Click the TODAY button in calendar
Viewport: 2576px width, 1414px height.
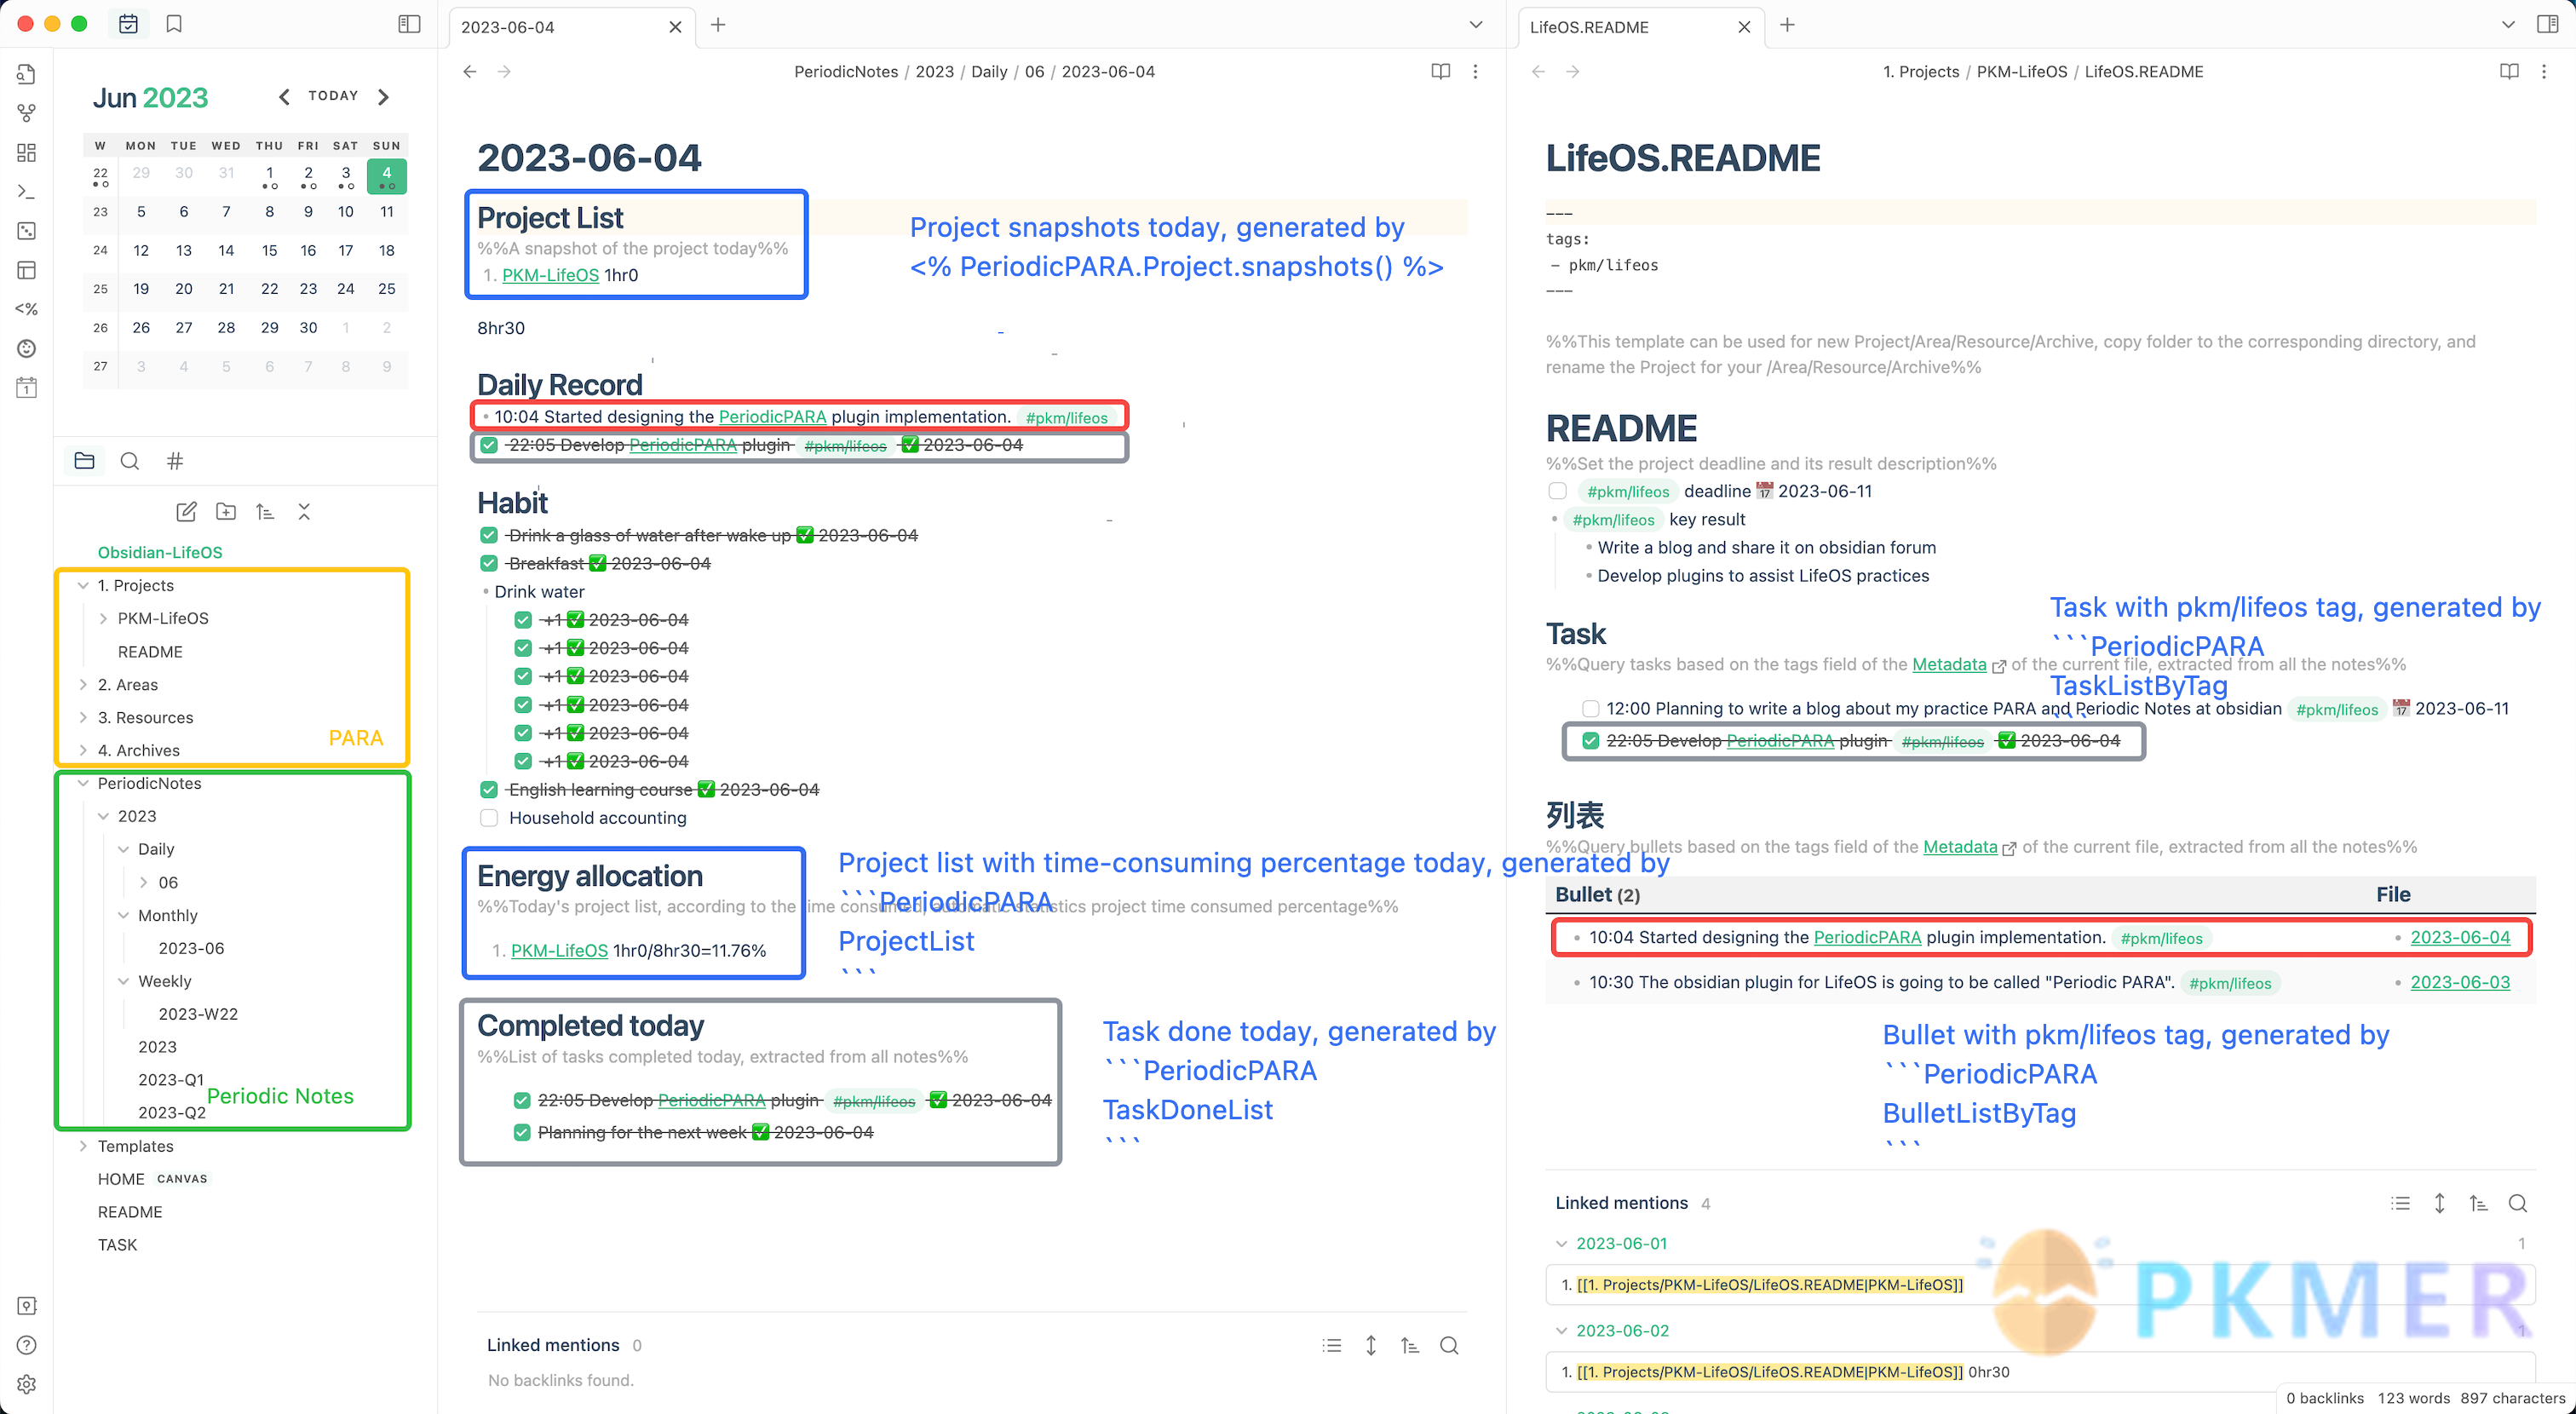pyautogui.click(x=333, y=96)
